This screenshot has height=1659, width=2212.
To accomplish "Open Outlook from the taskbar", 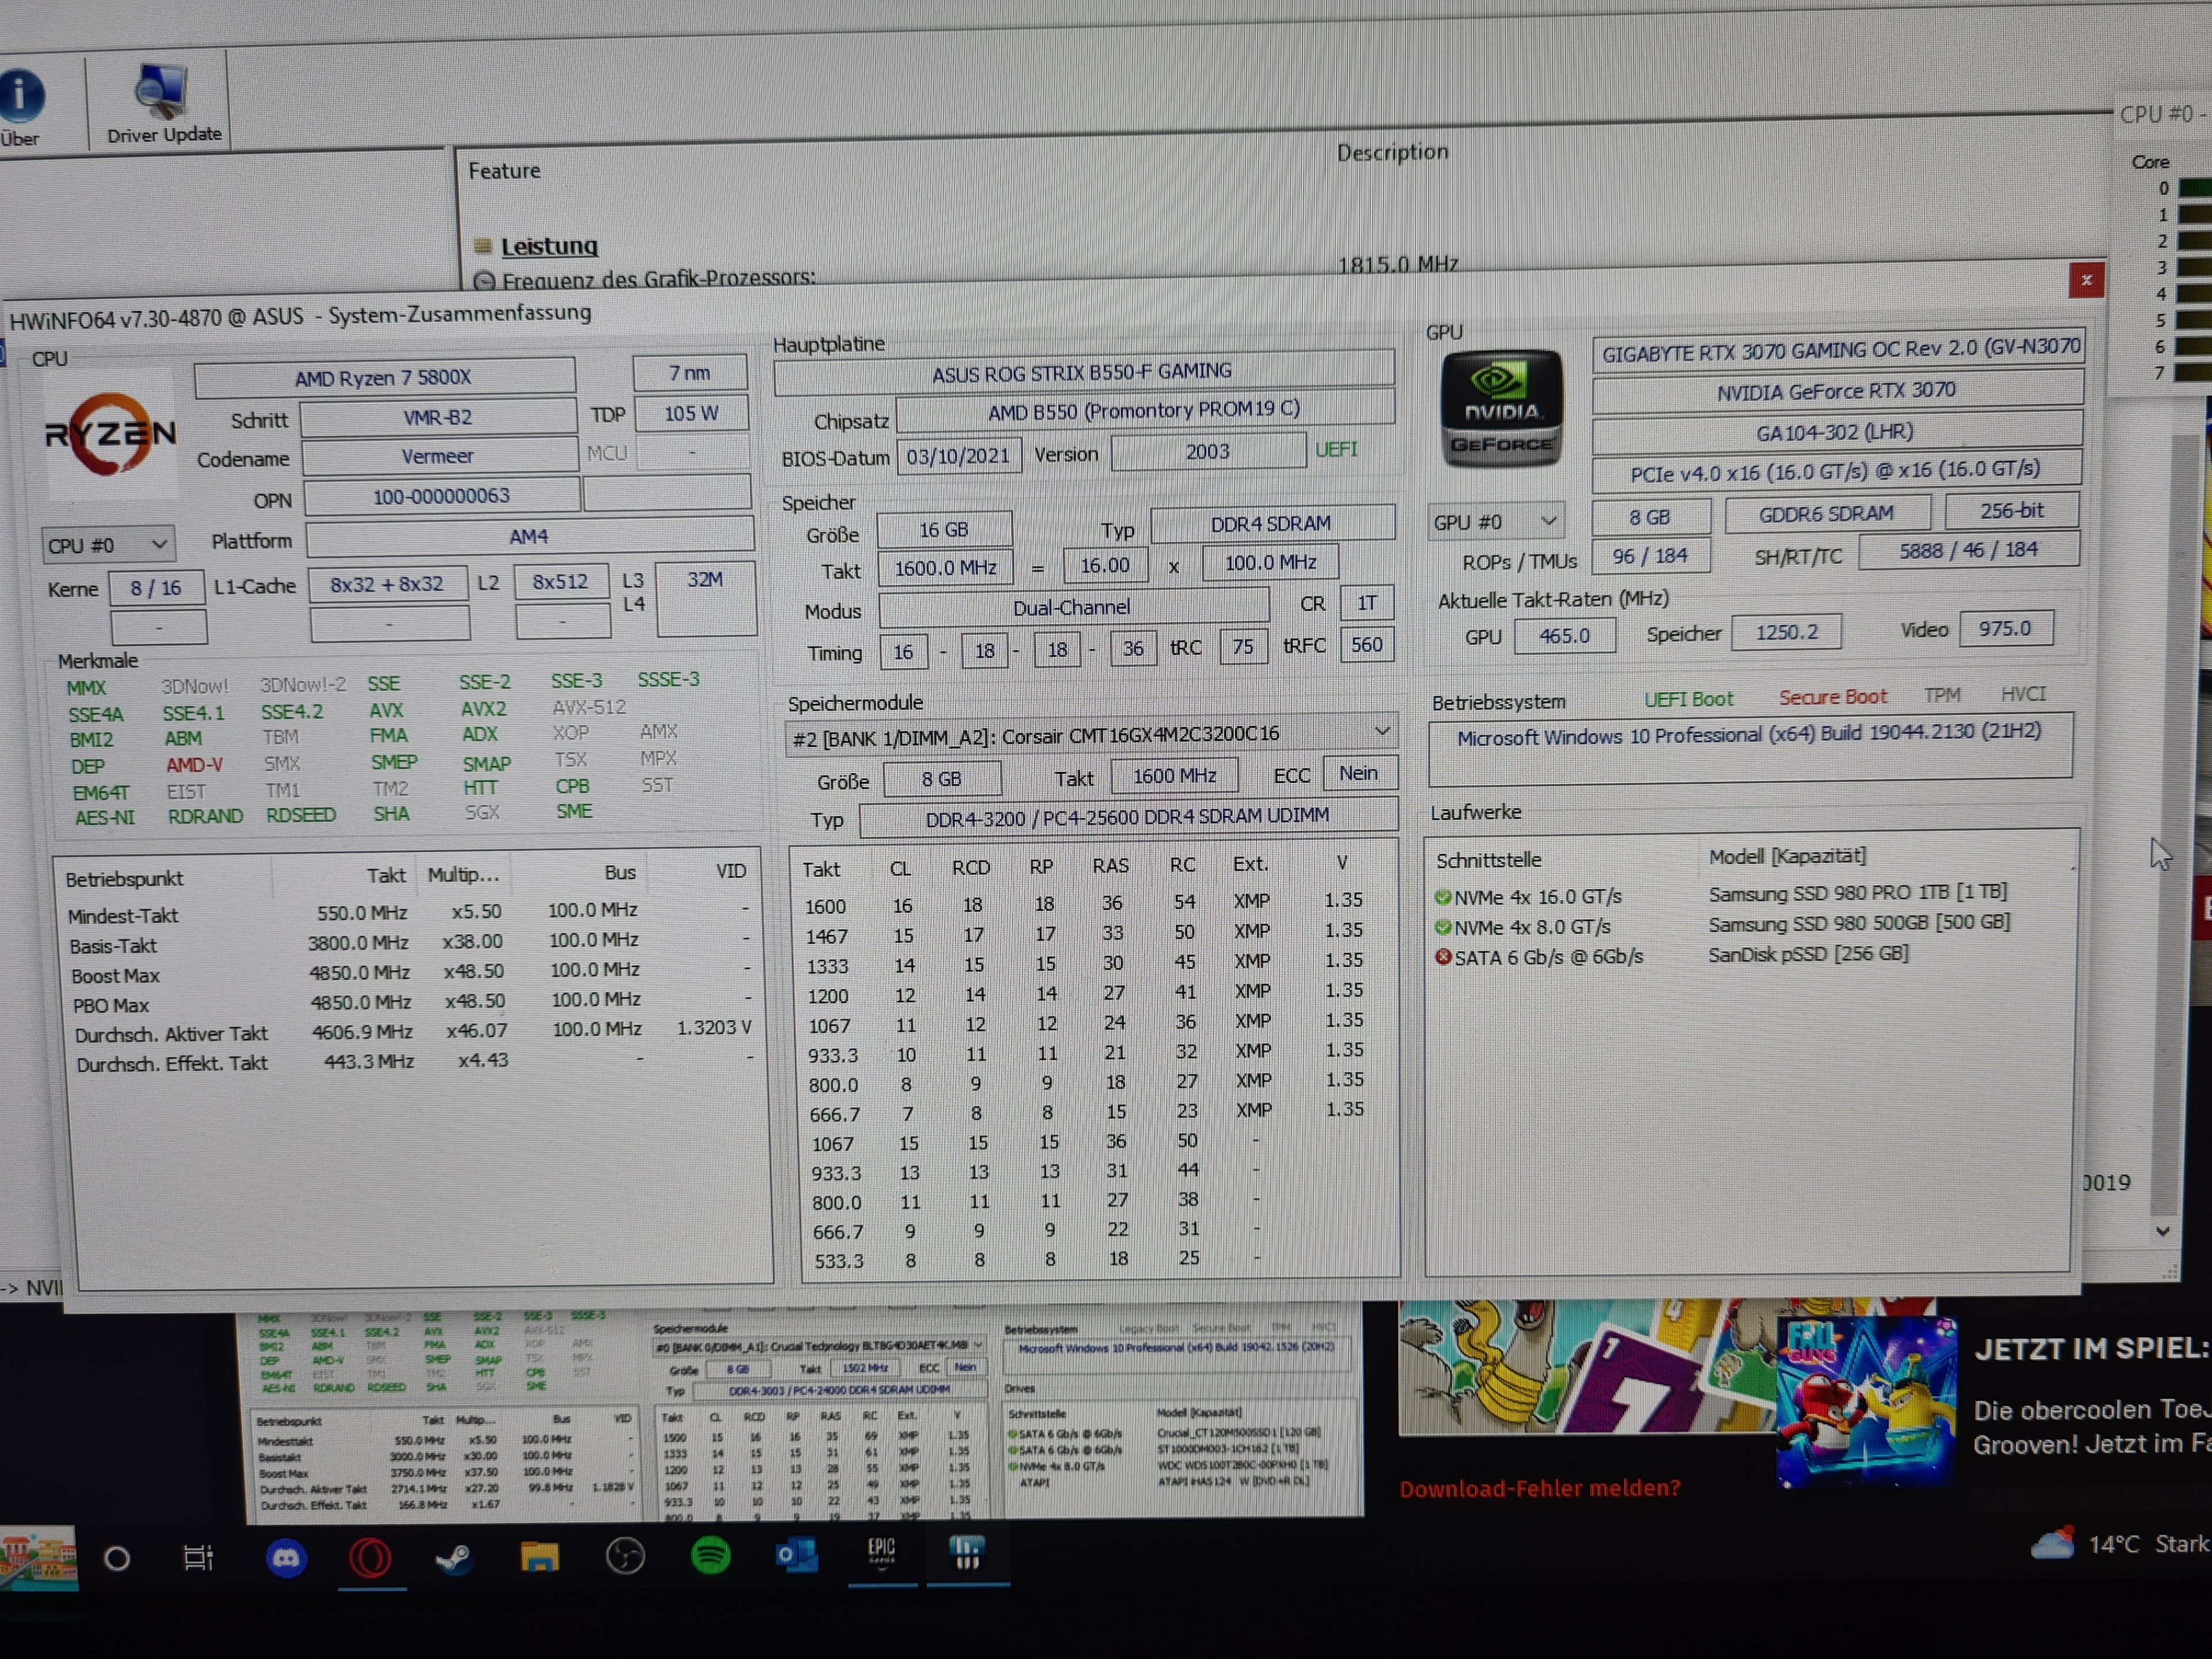I will [x=797, y=1556].
